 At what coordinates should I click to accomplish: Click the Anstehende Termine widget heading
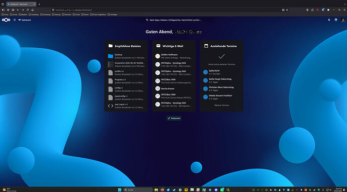(x=223, y=46)
